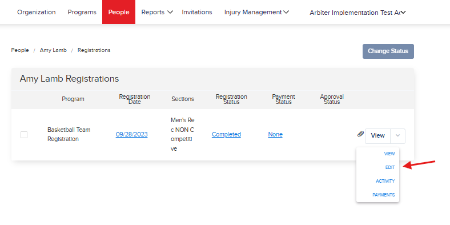The width and height of the screenshot is (450, 225).
Task: Click the View button in row
Action: coord(377,136)
